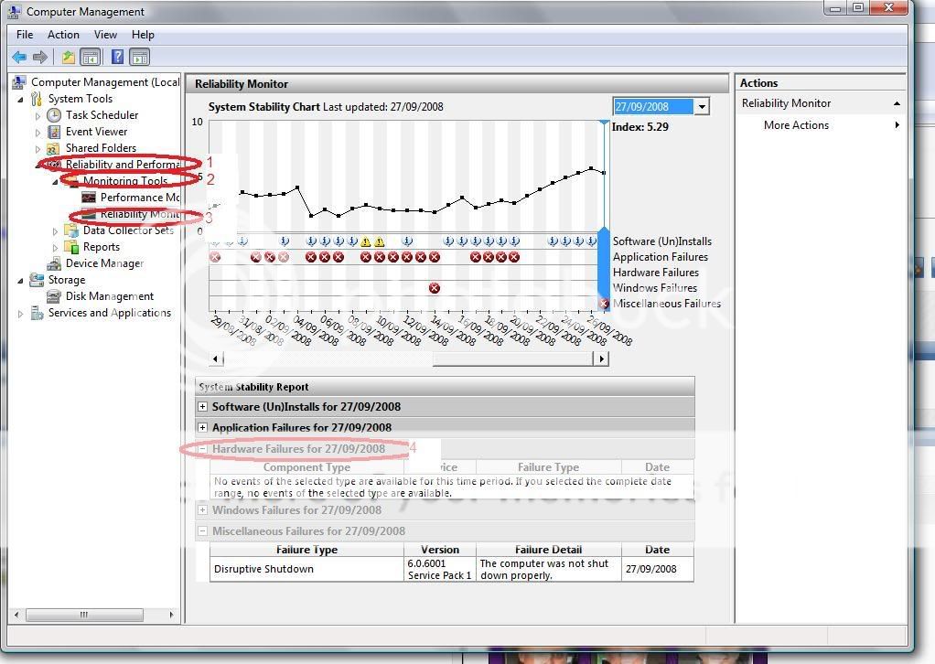Select Device Manager in the tree
This screenshot has width=935, height=664.
pos(103,263)
